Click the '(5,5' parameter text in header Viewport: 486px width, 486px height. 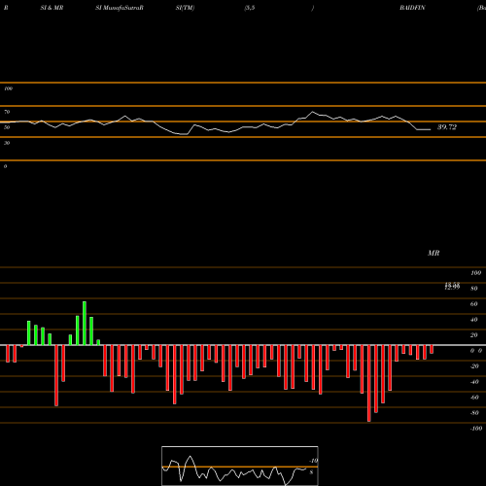(250, 8)
